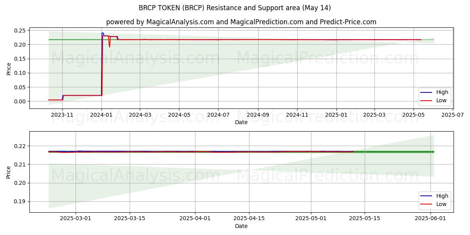Viewport: 470px width, 235px height.
Task: Click the '0.22' y-axis tick in bottom chart
Action: [x=21, y=146]
